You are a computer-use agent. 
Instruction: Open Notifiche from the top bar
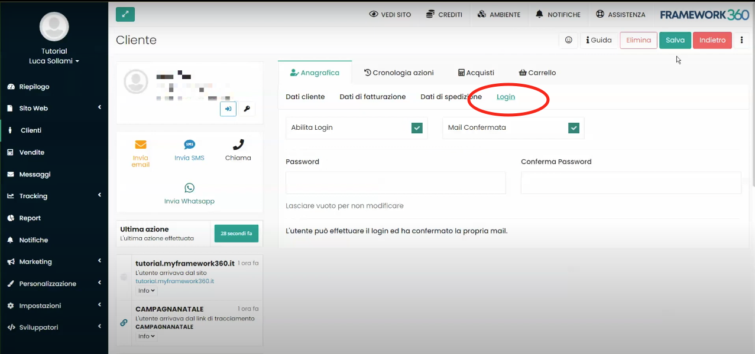[x=558, y=14]
